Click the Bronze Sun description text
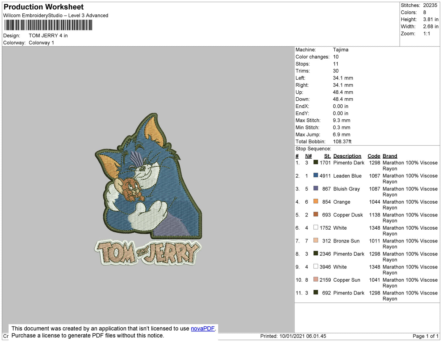Image resolution: width=442 pixels, height=342 pixels. (346, 241)
